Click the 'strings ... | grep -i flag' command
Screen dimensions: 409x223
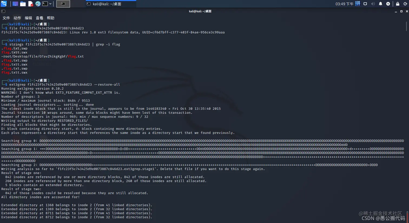click(65, 45)
